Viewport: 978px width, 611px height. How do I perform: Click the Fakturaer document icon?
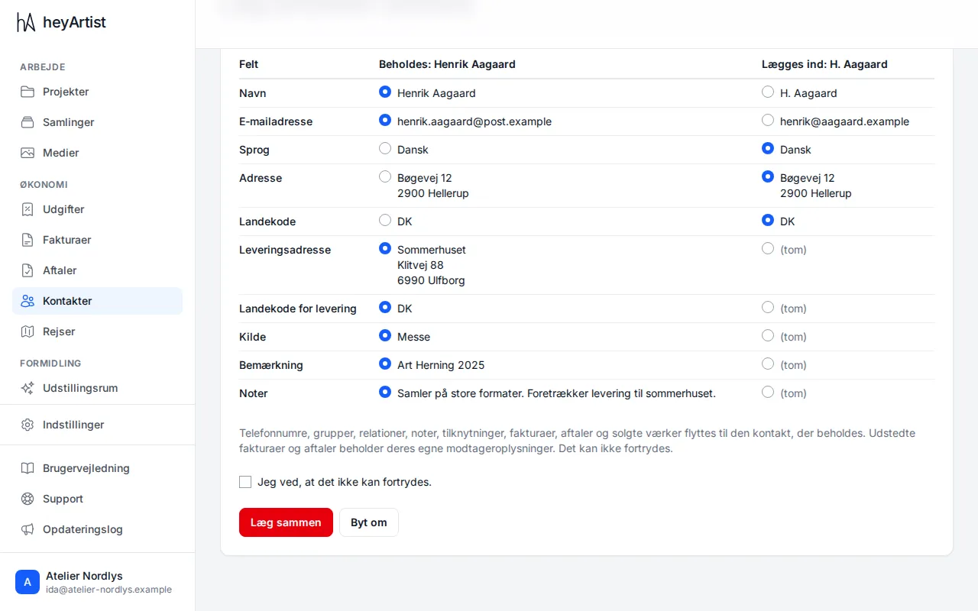pos(28,240)
